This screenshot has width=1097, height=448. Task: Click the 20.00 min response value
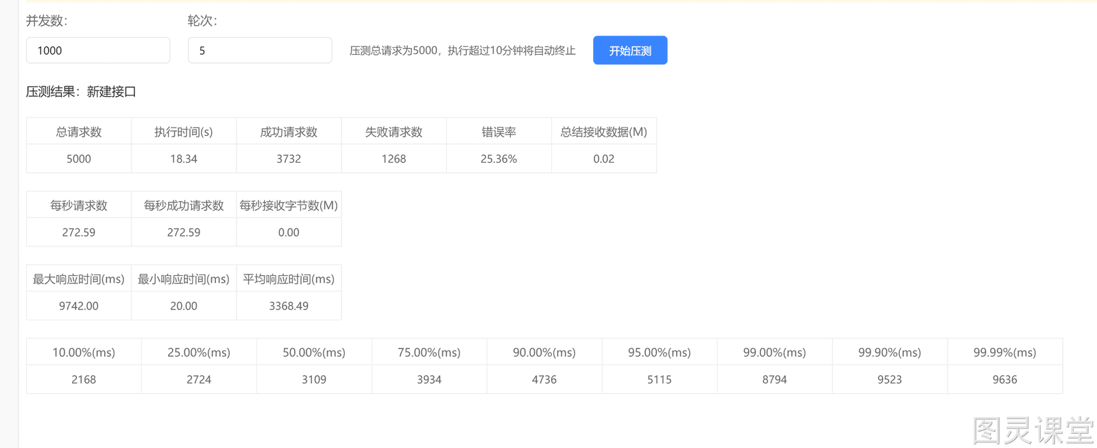tap(184, 305)
